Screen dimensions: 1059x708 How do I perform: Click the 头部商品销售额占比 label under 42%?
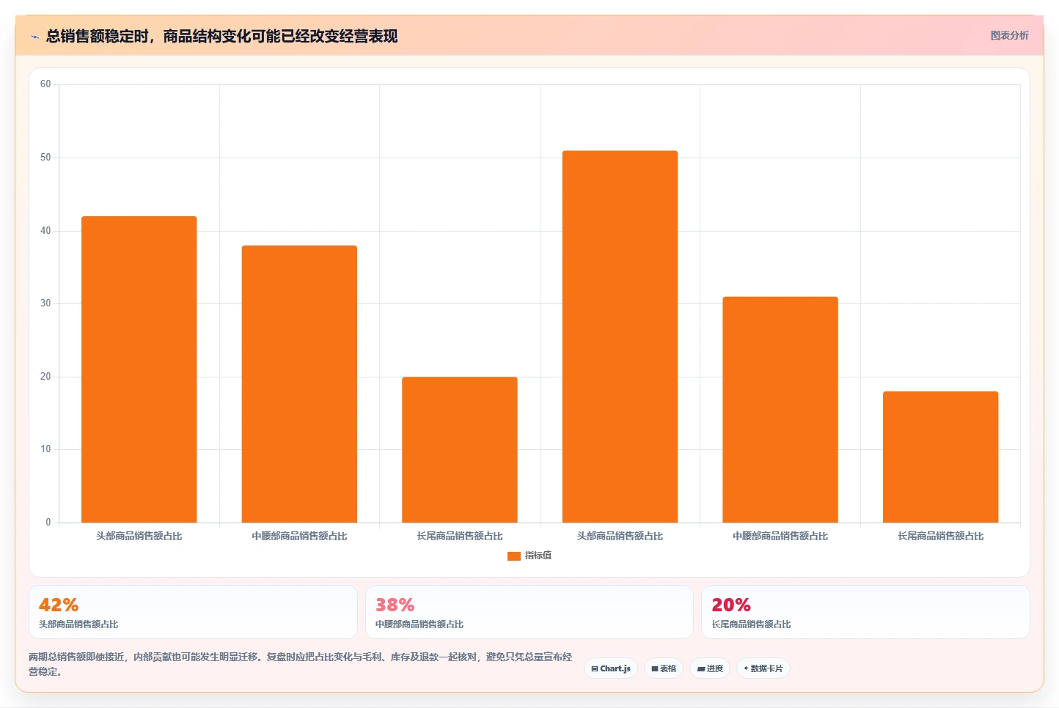tap(78, 624)
